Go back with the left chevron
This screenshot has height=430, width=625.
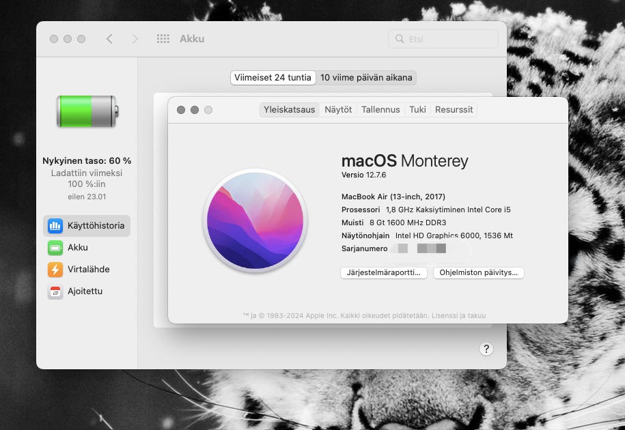pos(109,39)
